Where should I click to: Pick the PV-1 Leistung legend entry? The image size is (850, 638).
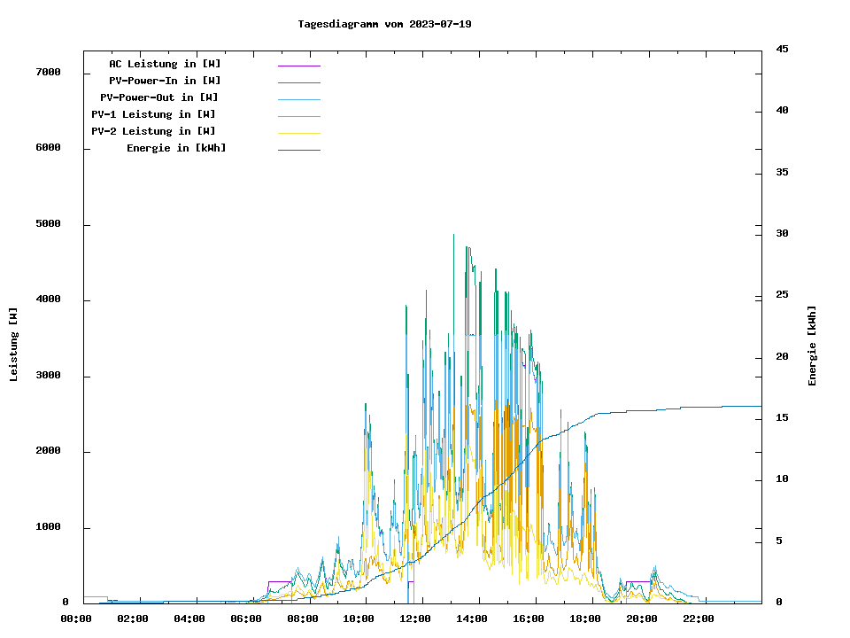point(154,114)
